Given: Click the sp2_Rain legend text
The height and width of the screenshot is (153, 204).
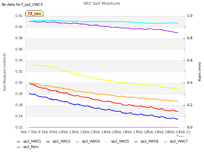Looking at the screenshot, I should (31, 147).
